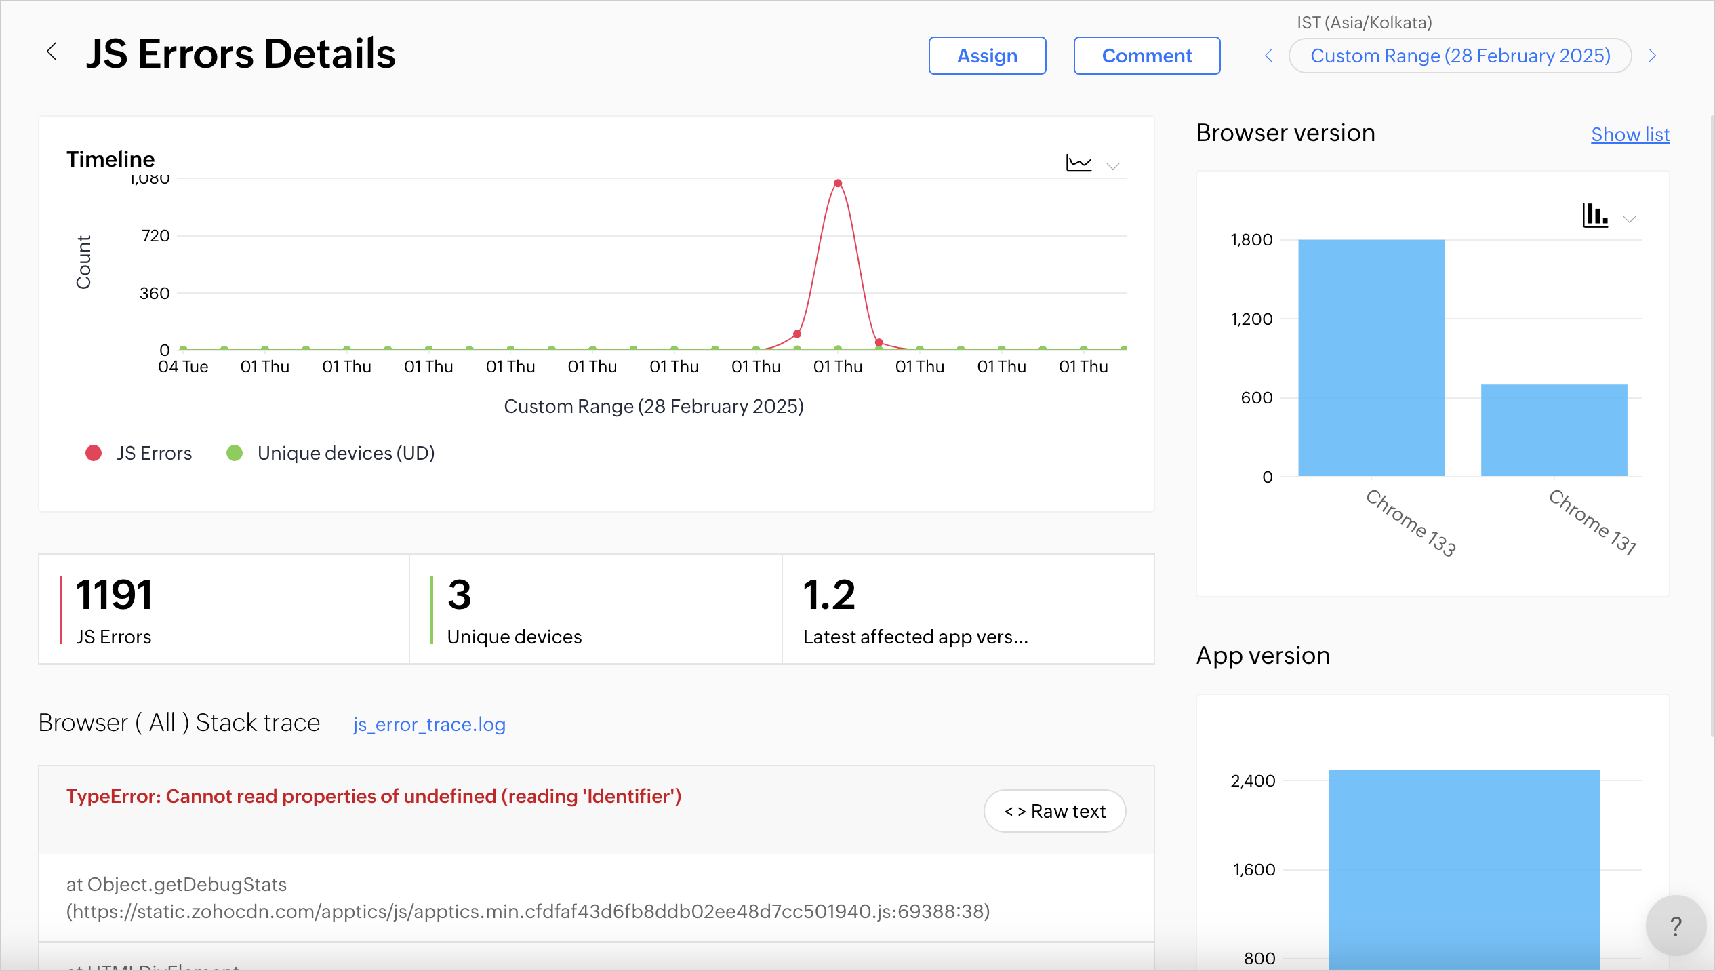Expand Browser version chart type chevron
The height and width of the screenshot is (971, 1715).
pyautogui.click(x=1630, y=219)
